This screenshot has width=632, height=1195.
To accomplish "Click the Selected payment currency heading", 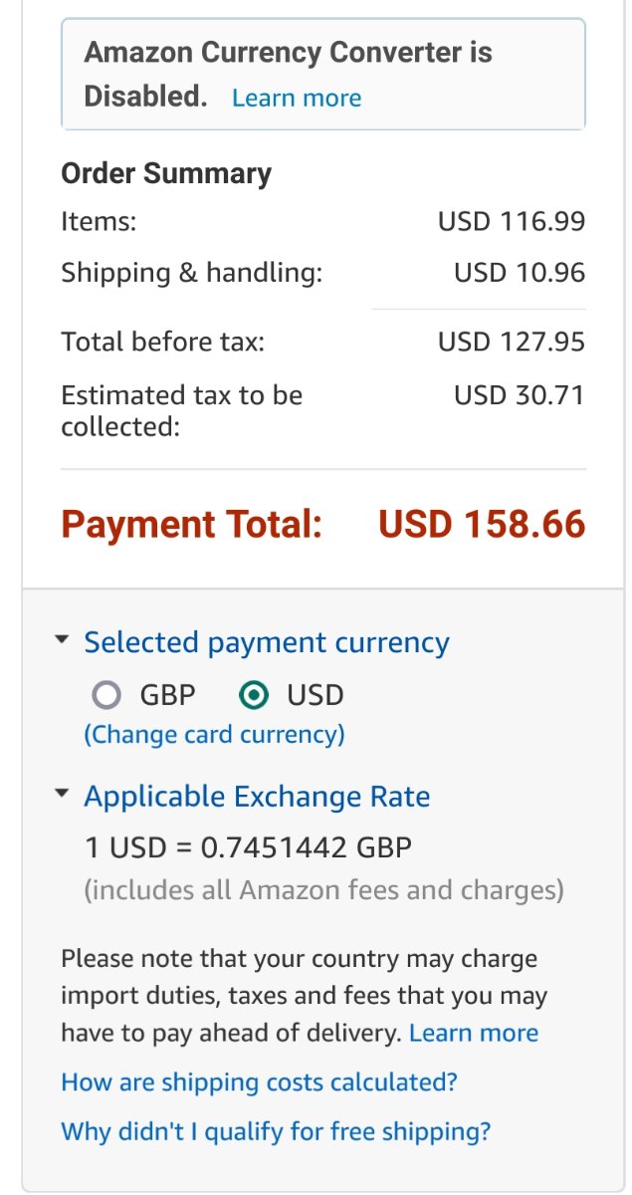I will tap(267, 643).
